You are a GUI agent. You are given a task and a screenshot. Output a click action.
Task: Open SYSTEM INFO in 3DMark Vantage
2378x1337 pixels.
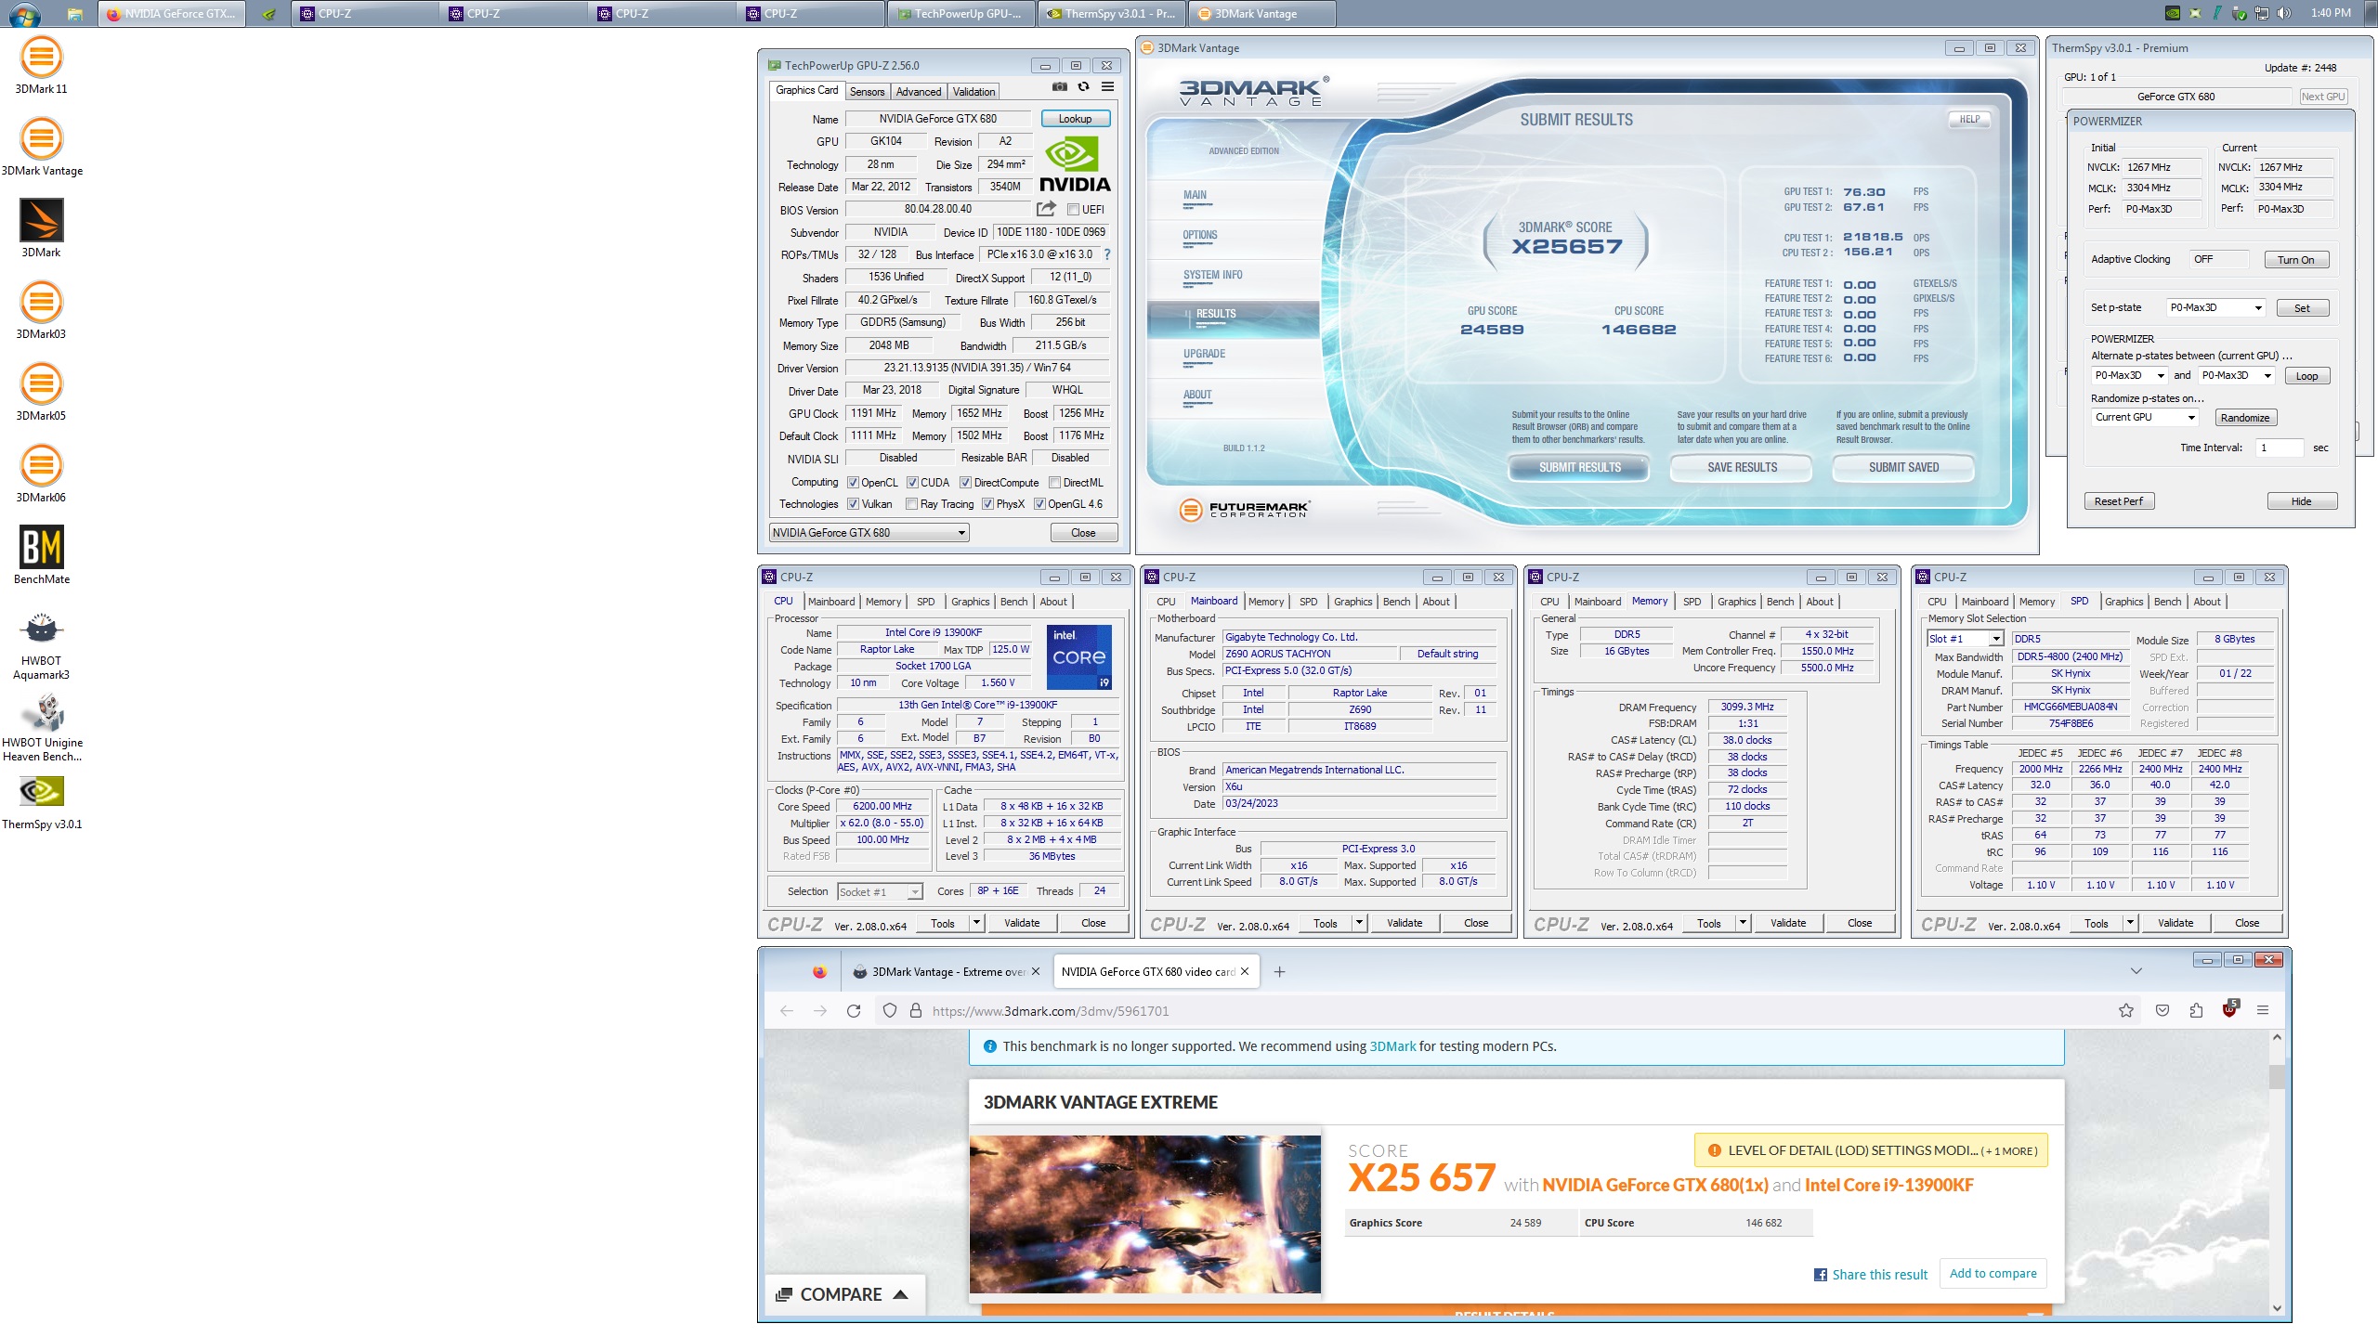pyautogui.click(x=1212, y=275)
